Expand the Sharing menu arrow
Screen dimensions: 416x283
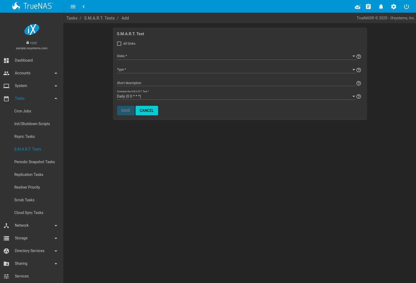(56, 264)
